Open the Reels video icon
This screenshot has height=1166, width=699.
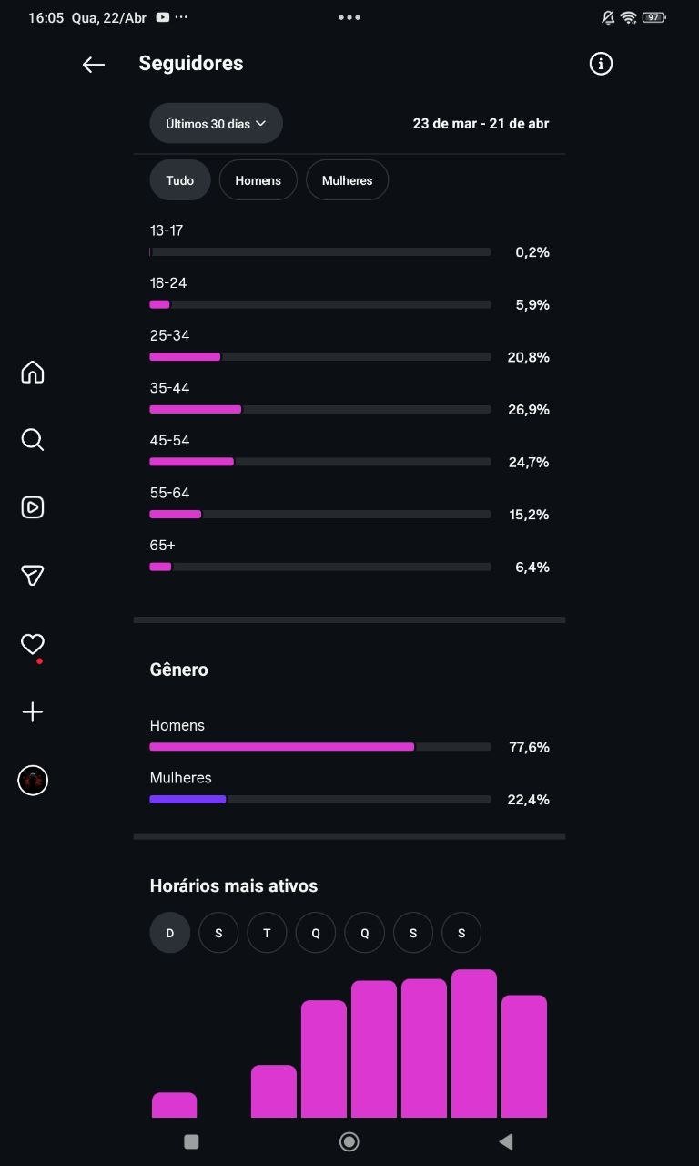pos(33,507)
